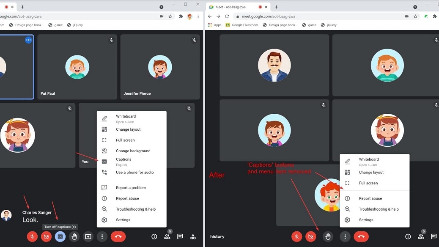Image resolution: width=439 pixels, height=247 pixels.
Task: Open meeting details with the info icon
Action: coord(154,236)
